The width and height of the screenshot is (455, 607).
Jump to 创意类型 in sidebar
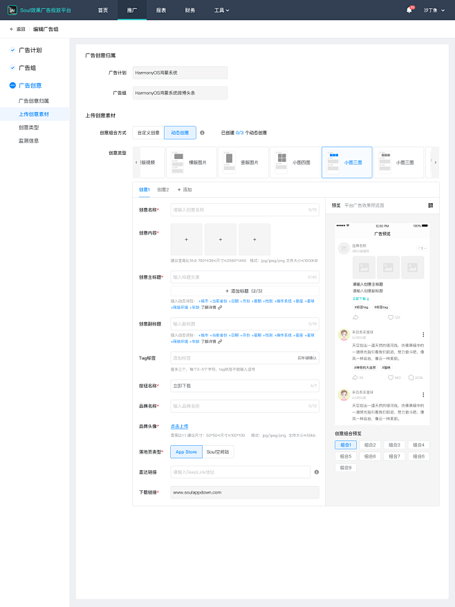click(x=28, y=127)
